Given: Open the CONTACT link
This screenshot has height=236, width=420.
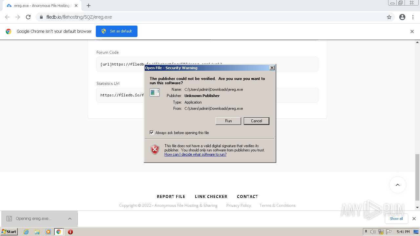Looking at the screenshot, I should (247, 196).
